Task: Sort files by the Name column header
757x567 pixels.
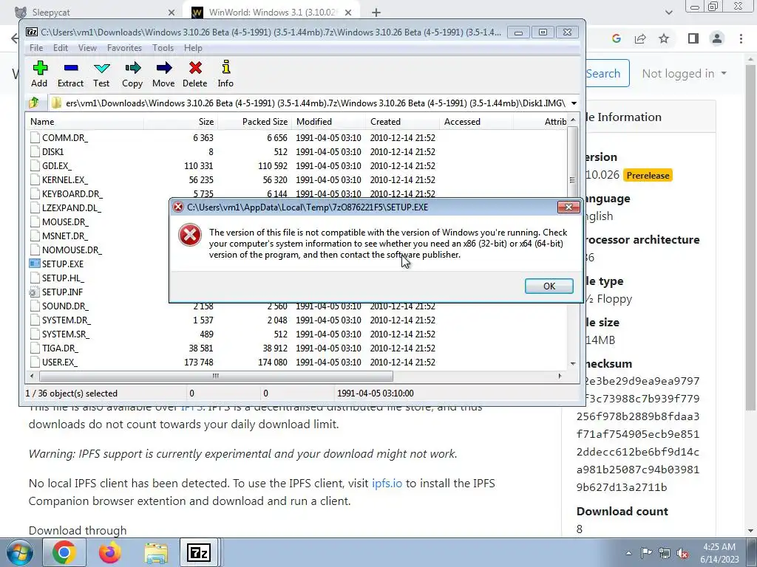Action: [84, 122]
